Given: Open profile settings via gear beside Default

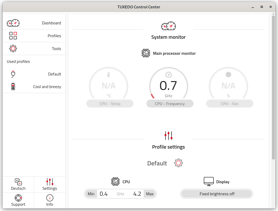Looking at the screenshot, I should (x=178, y=163).
